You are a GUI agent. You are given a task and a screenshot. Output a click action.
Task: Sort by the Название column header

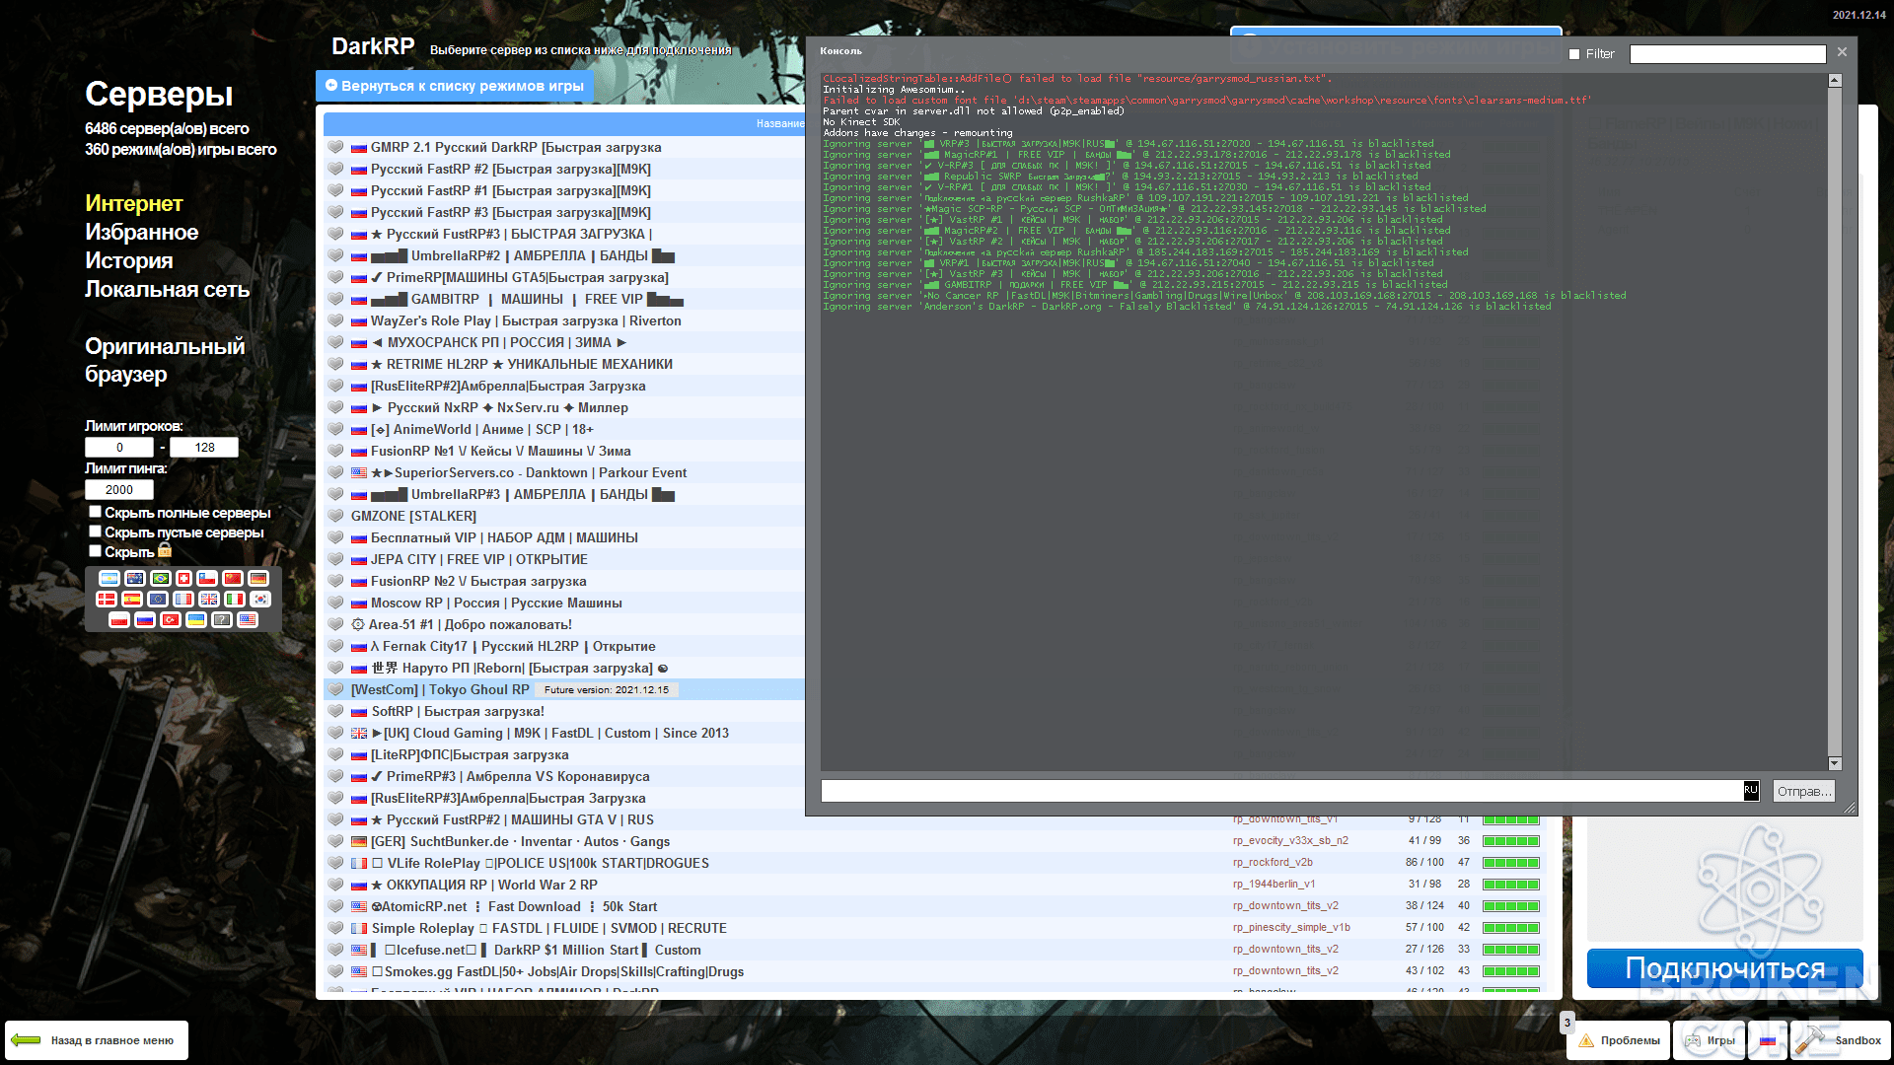click(x=779, y=123)
